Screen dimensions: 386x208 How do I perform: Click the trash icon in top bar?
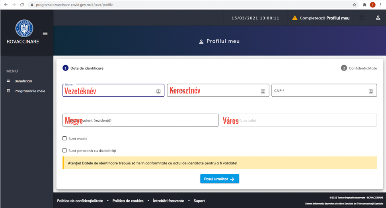362,18
